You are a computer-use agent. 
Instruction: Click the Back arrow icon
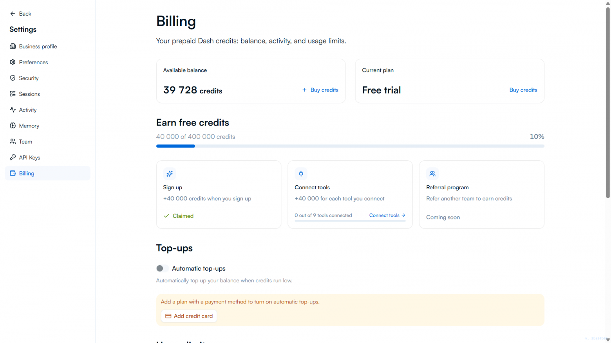13,14
